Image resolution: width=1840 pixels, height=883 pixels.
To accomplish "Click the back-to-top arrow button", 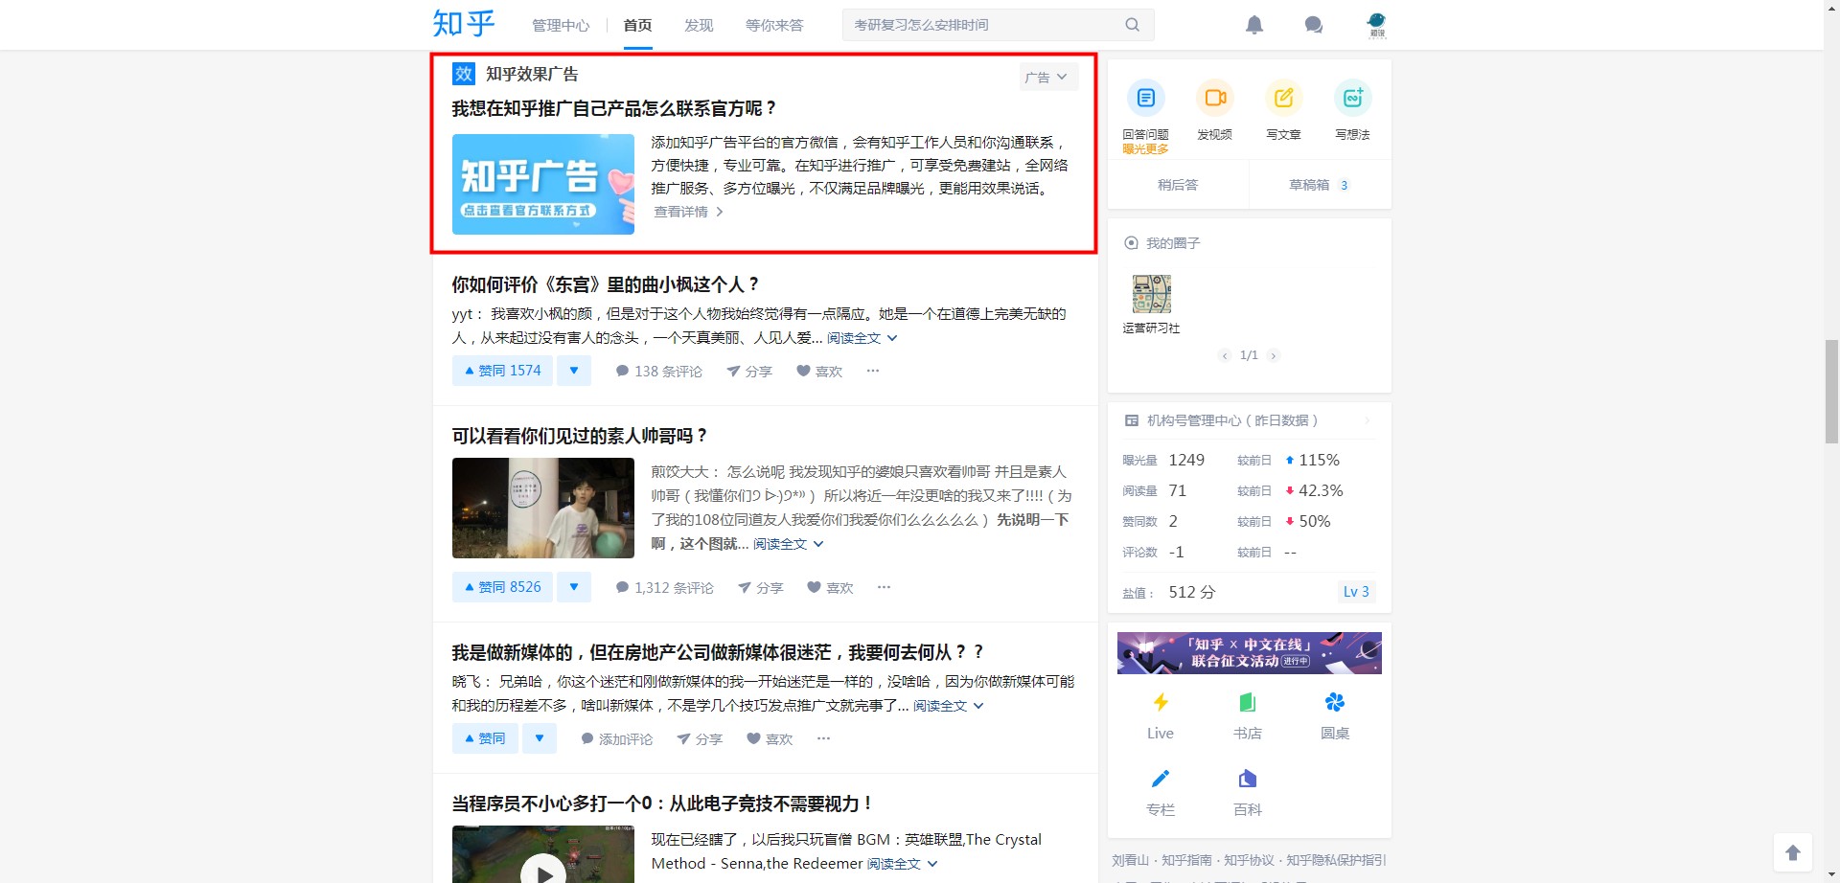I will coord(1793,852).
